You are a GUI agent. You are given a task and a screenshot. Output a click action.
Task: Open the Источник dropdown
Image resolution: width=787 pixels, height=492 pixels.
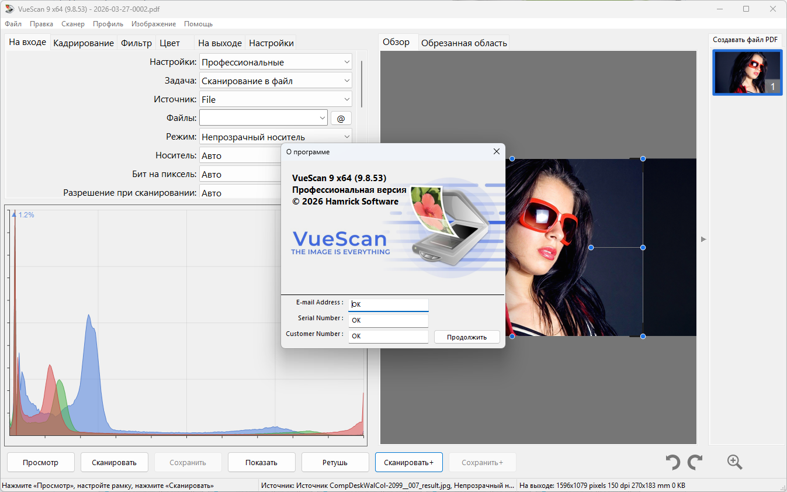click(275, 99)
